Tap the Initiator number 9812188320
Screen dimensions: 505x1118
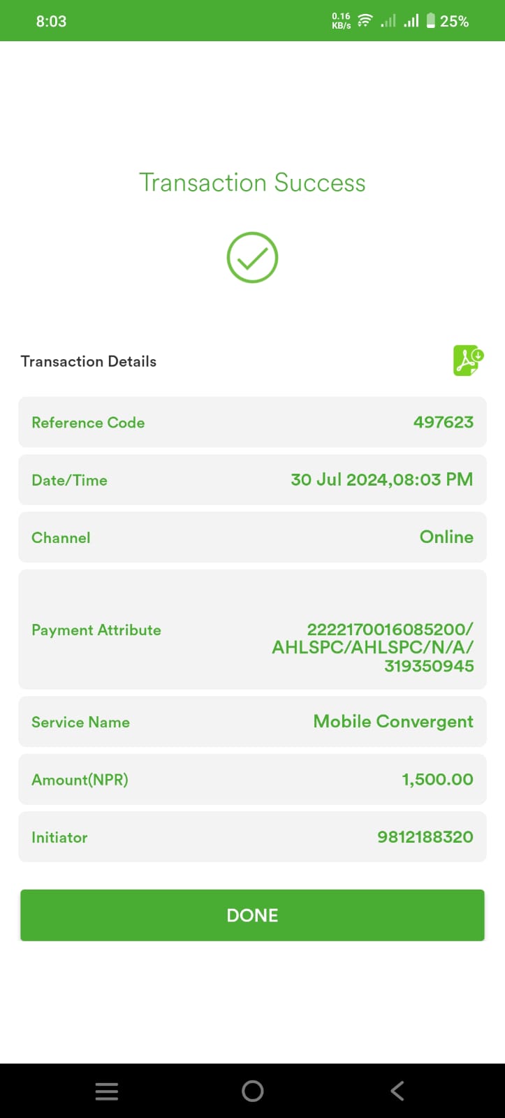point(425,836)
